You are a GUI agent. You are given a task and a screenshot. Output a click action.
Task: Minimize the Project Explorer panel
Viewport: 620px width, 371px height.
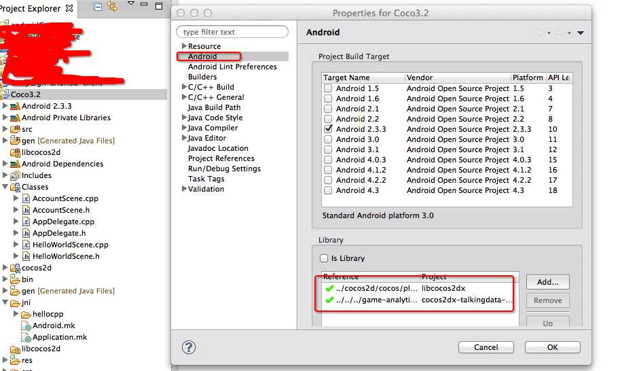point(145,4)
